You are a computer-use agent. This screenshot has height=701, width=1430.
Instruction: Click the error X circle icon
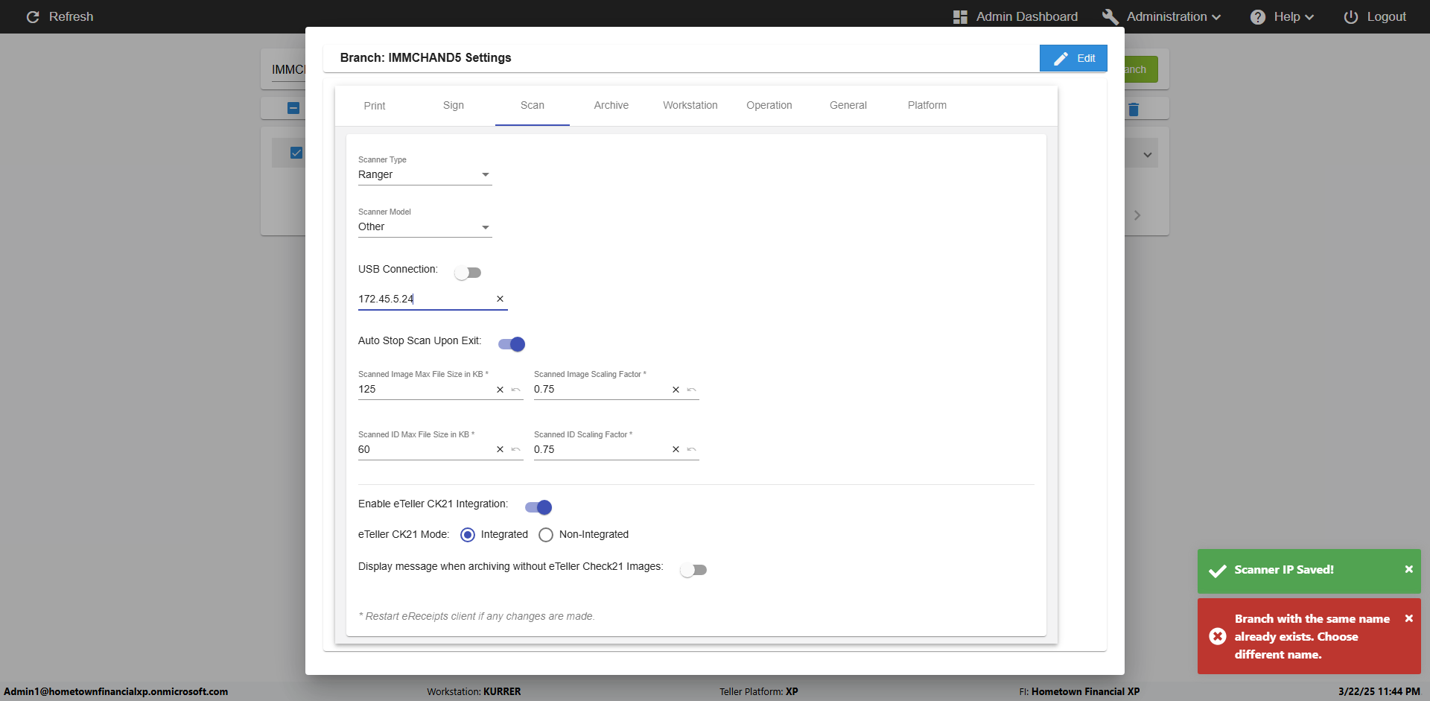point(1218,636)
